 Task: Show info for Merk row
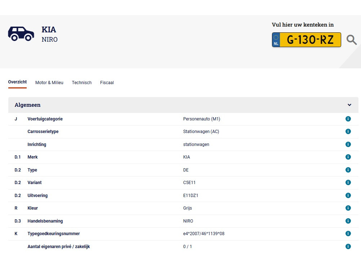tap(348, 157)
